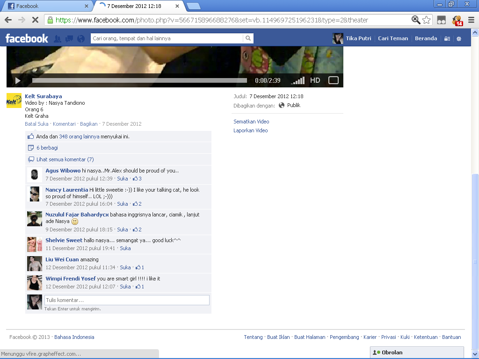This screenshot has width=479, height=359.
Task: Click the Bagikan share link
Action: [x=88, y=124]
